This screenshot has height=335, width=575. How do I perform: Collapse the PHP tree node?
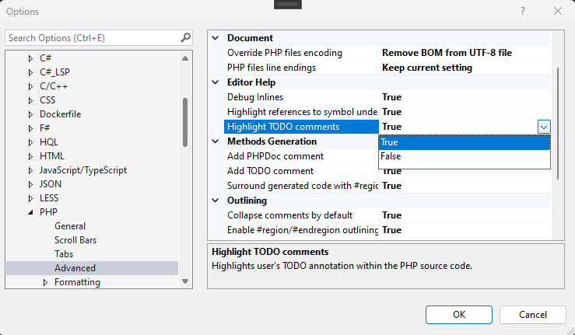coord(31,212)
